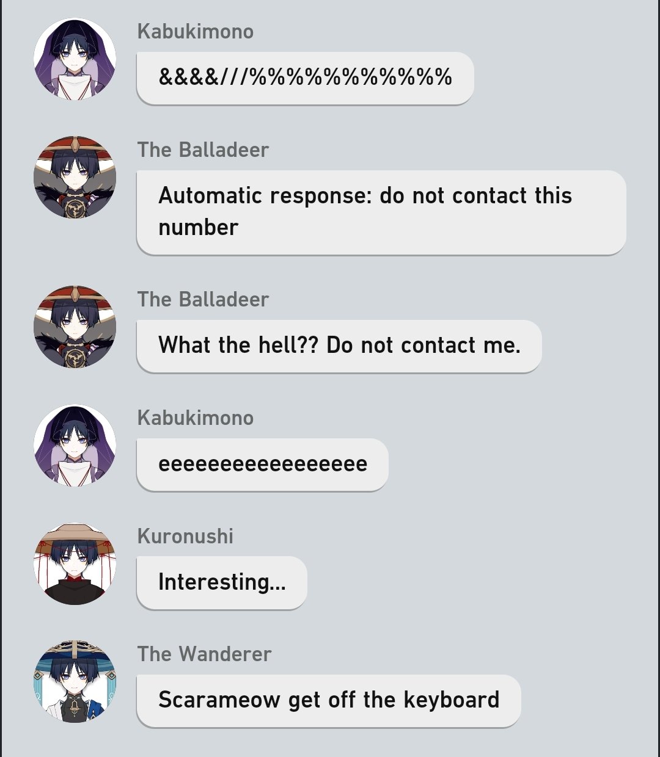Tap the 'Scarameow get off the keyboard' message

click(329, 701)
